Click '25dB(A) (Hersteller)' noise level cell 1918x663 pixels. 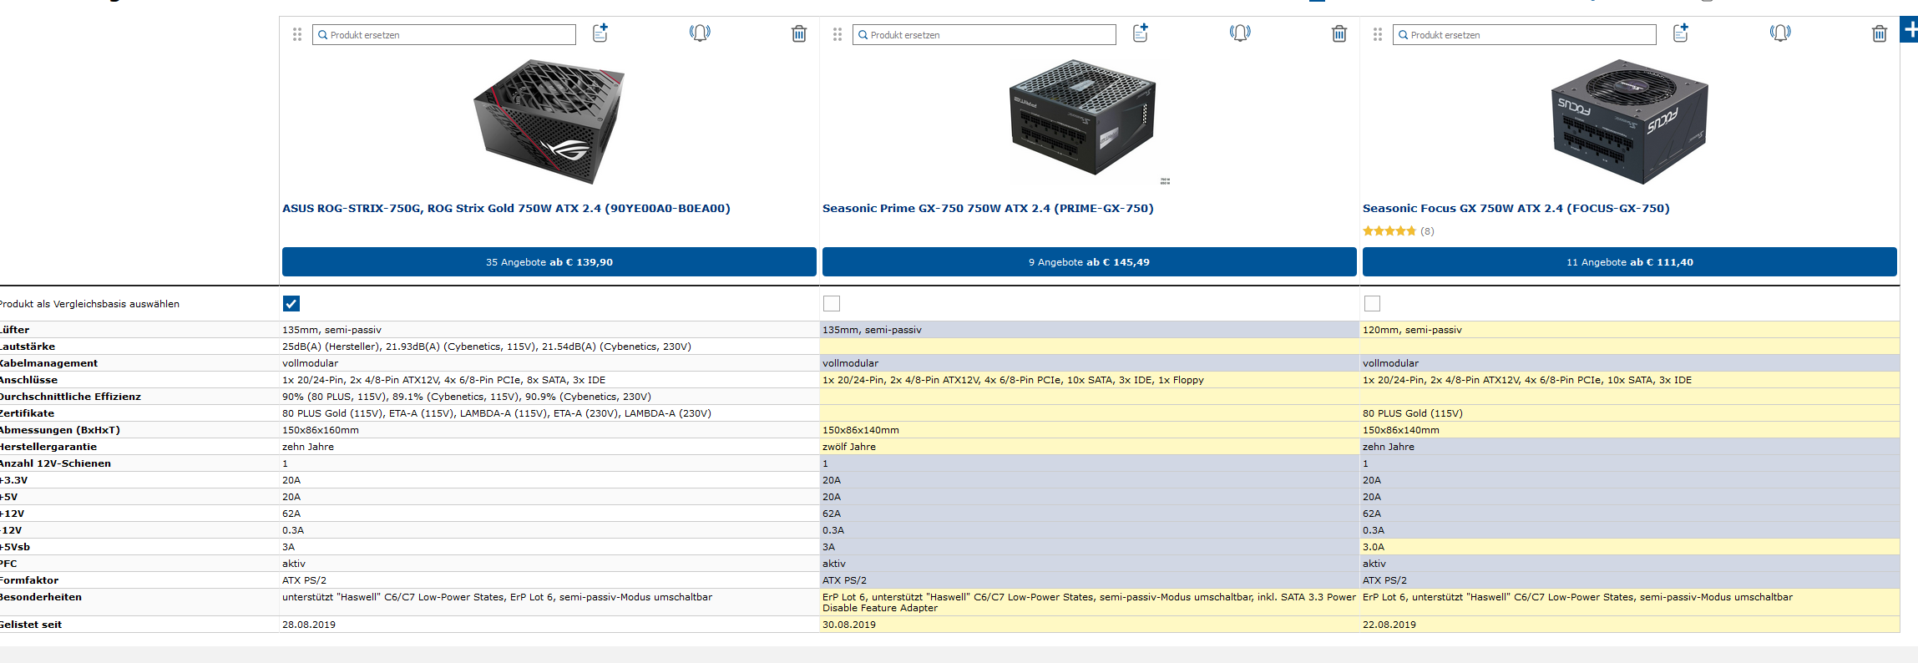pos(549,347)
